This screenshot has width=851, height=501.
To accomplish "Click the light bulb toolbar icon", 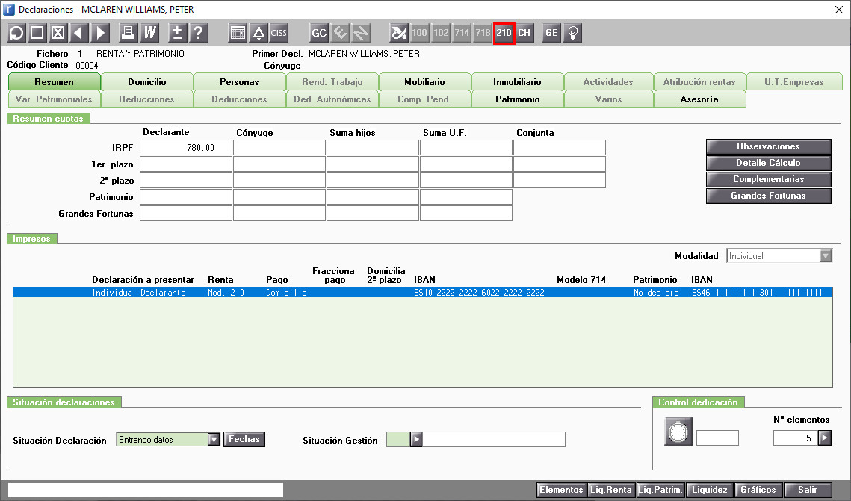I will tap(572, 33).
